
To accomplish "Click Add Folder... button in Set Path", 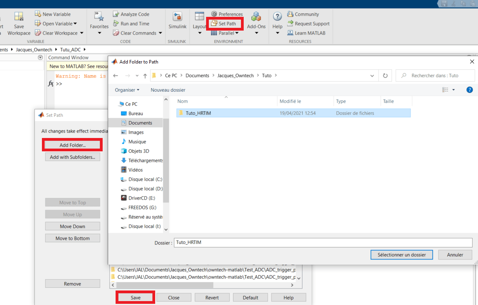I will [x=72, y=145].
